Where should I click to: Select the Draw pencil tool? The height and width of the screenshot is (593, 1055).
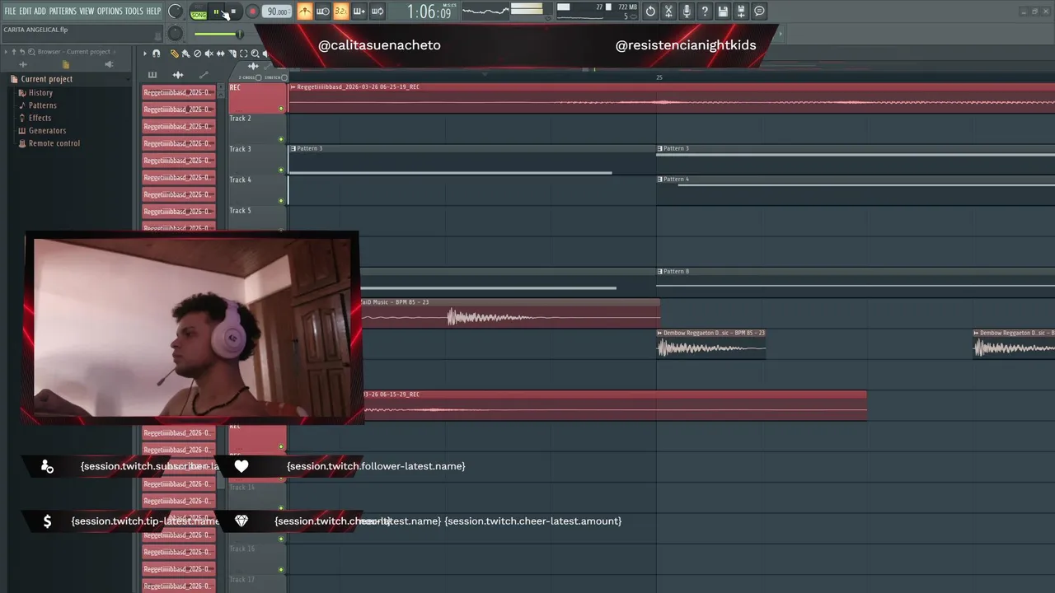click(175, 54)
